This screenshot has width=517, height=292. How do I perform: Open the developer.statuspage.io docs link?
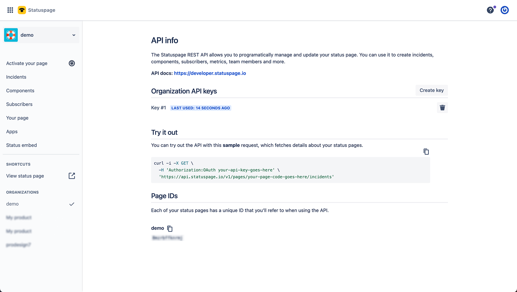pos(210,73)
